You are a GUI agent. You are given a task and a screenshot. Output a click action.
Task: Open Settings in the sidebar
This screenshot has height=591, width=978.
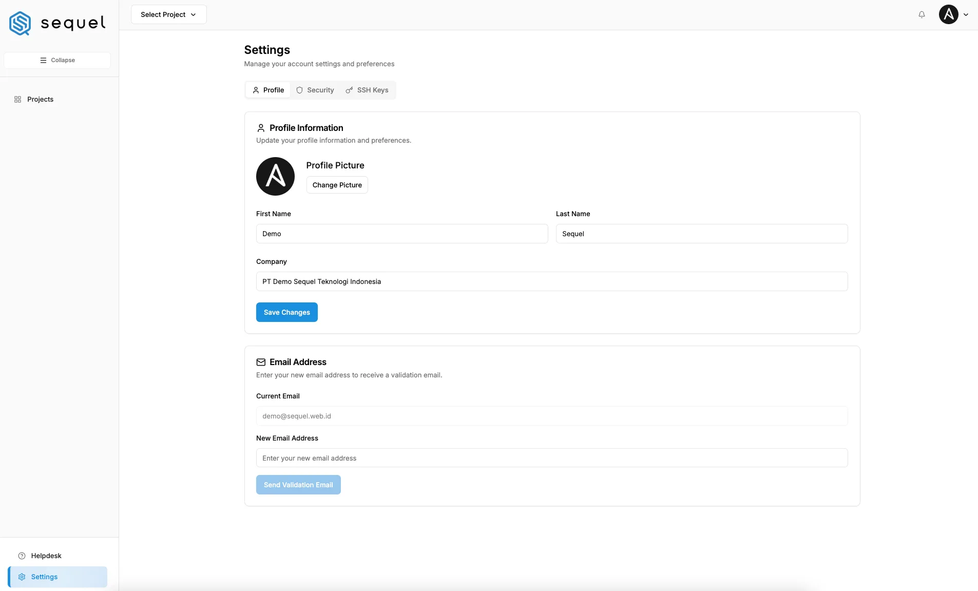(x=57, y=577)
